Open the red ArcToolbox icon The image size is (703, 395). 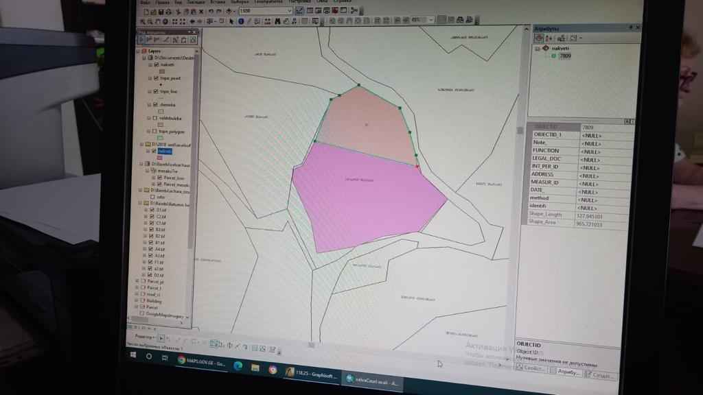[335, 10]
